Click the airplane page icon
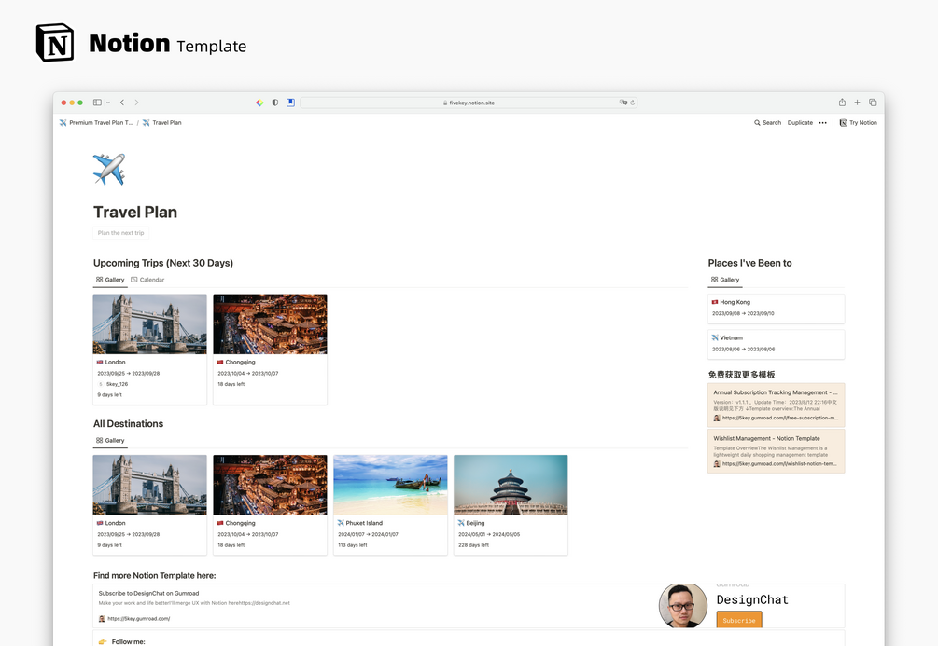Screen dimensions: 938x646 109,169
